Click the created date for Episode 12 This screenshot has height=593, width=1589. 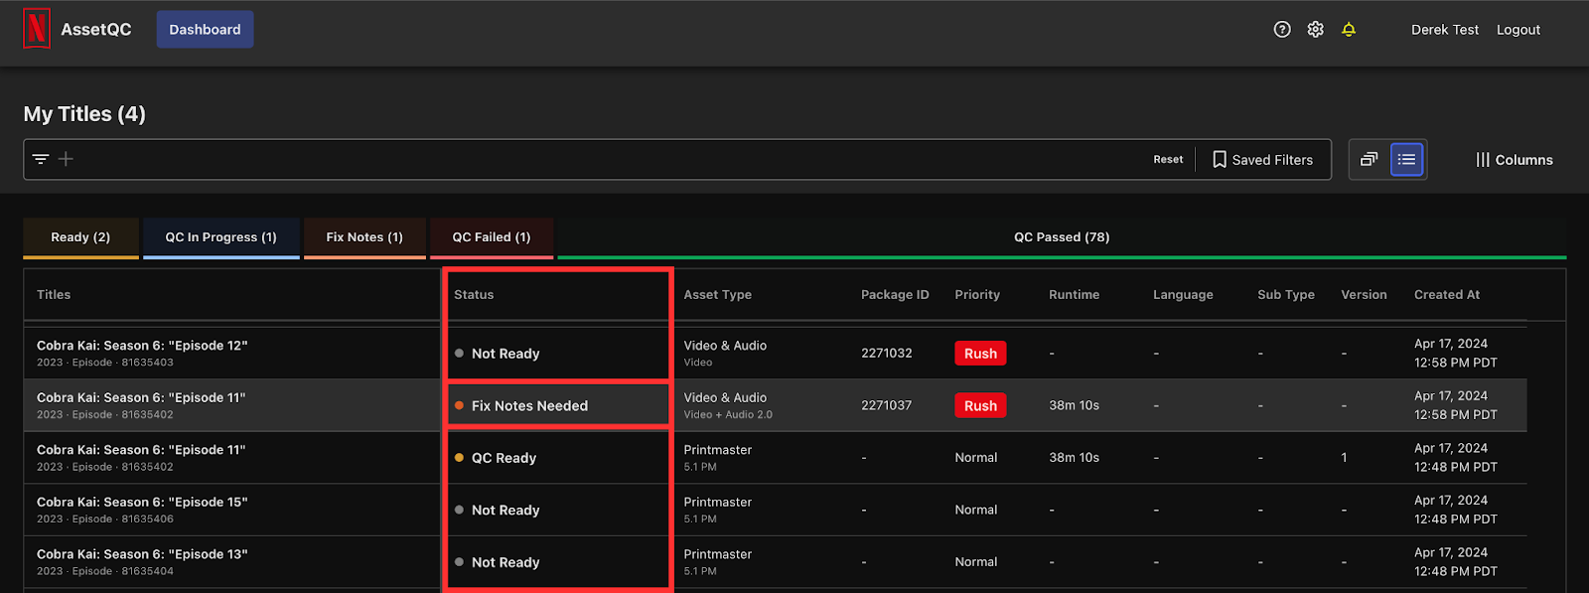[1456, 354]
